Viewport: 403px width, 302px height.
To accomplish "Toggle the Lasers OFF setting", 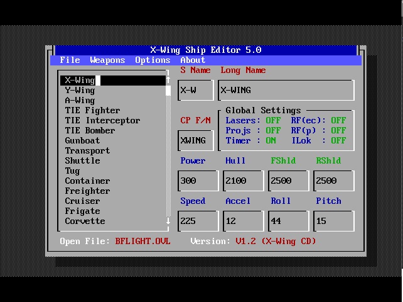I will point(273,120).
